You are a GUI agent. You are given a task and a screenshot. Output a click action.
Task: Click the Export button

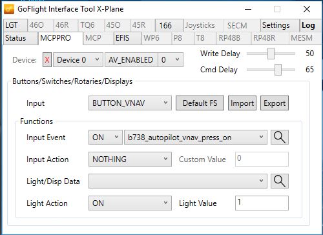275,103
